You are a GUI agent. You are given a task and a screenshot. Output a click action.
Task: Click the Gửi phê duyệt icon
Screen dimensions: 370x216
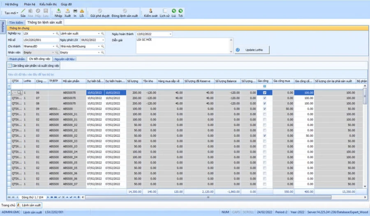point(100,11)
